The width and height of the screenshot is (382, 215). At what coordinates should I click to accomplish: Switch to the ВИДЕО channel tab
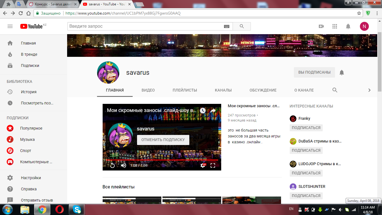tap(148, 90)
